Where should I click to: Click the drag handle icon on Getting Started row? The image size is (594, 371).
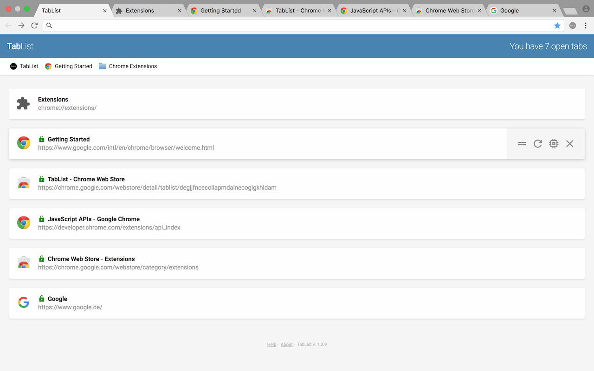click(x=522, y=144)
